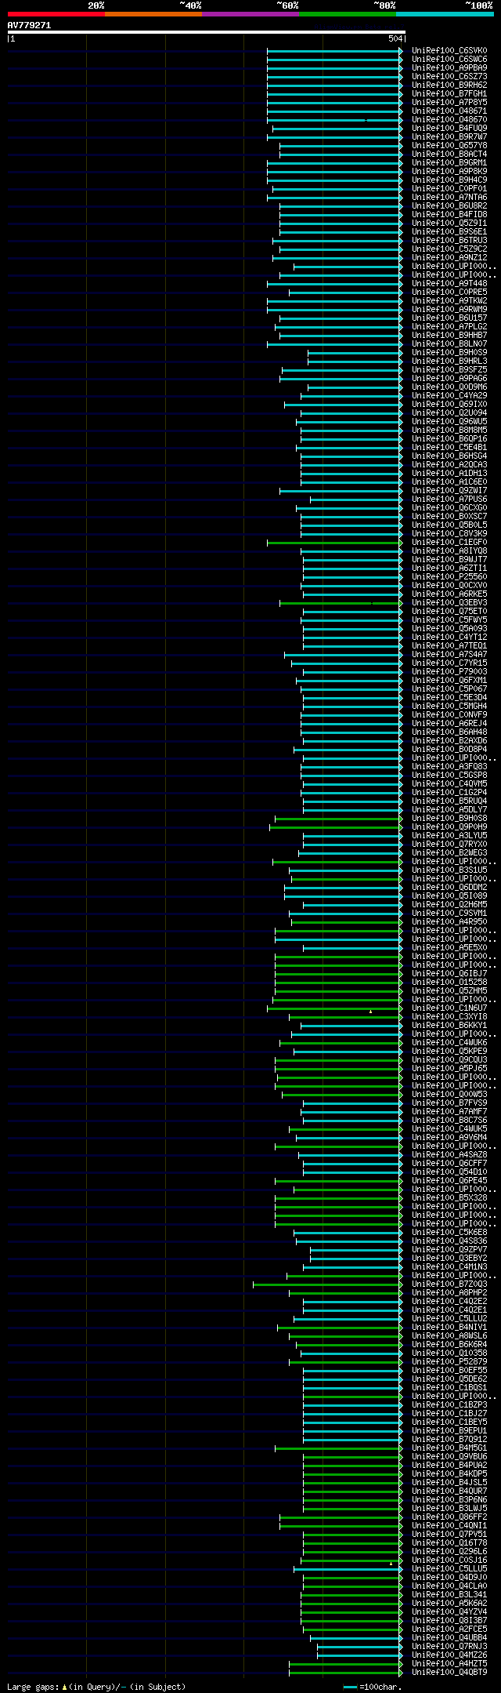Open hit UniRef100_A3FQ83
This screenshot has height=1693, width=501.
[x=449, y=766]
